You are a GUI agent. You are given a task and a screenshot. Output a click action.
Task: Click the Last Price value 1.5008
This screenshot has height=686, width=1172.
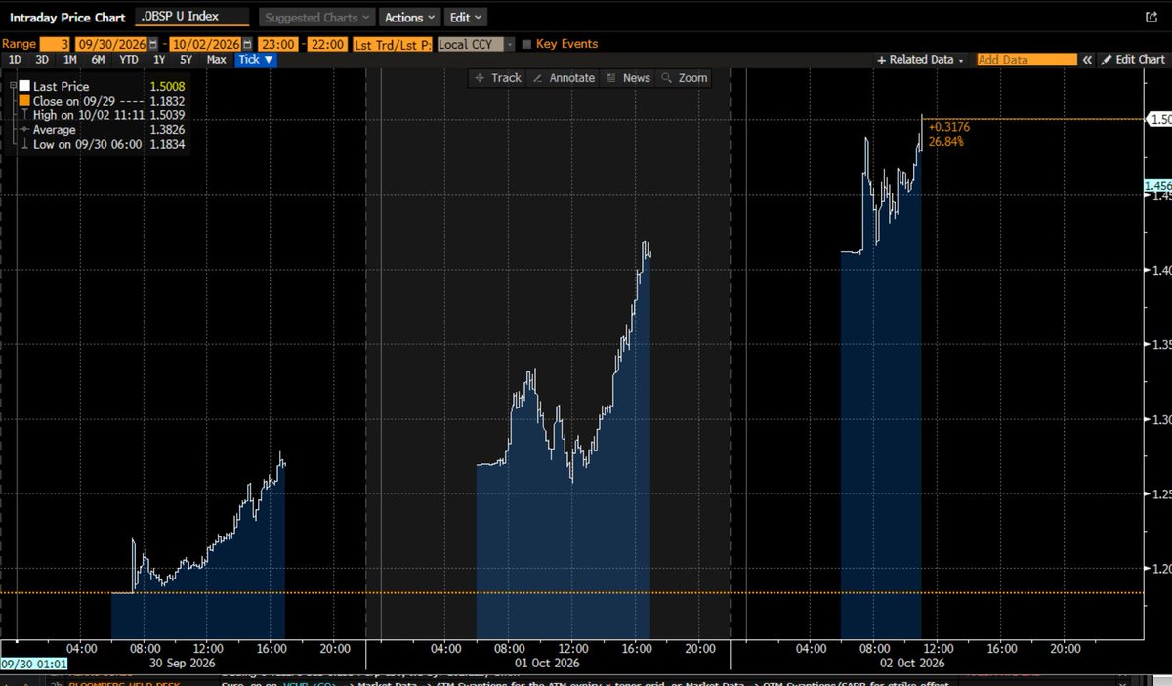tap(167, 87)
